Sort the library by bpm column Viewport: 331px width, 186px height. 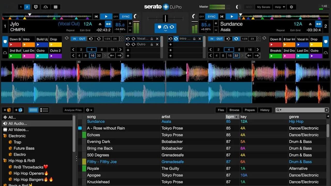pos(232,117)
